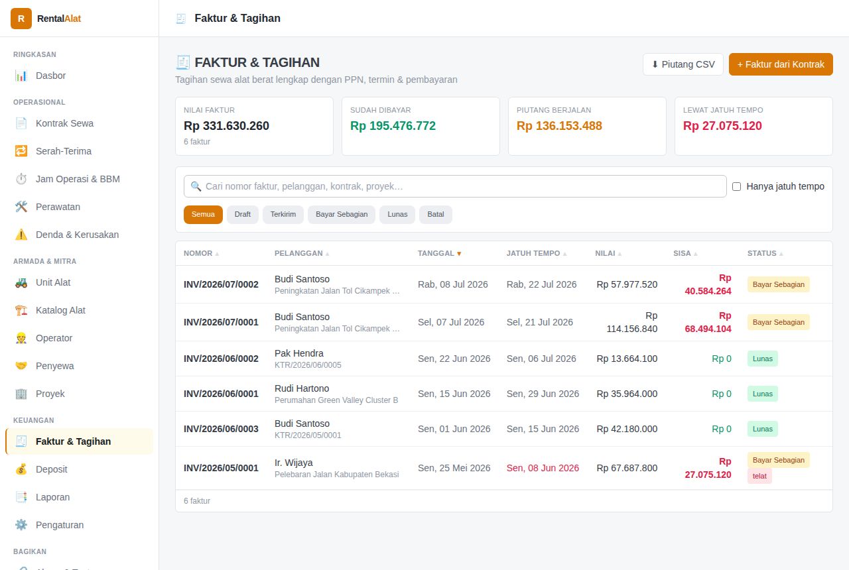The width and height of the screenshot is (849, 570).
Task: Open invoice INV/2026/07/0001
Action: 221,322
